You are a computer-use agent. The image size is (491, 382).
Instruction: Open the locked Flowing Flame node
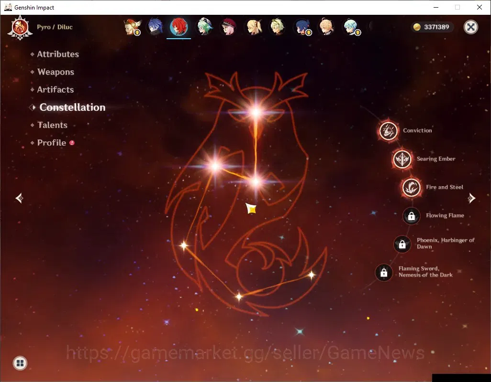412,216
